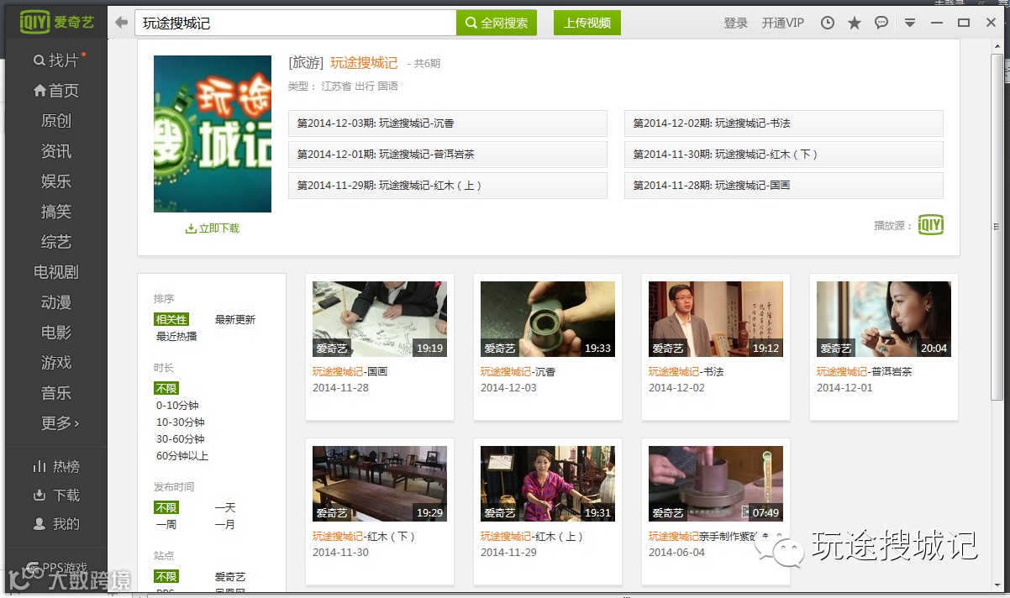Filter duration to 60分钟以上

[182, 455]
